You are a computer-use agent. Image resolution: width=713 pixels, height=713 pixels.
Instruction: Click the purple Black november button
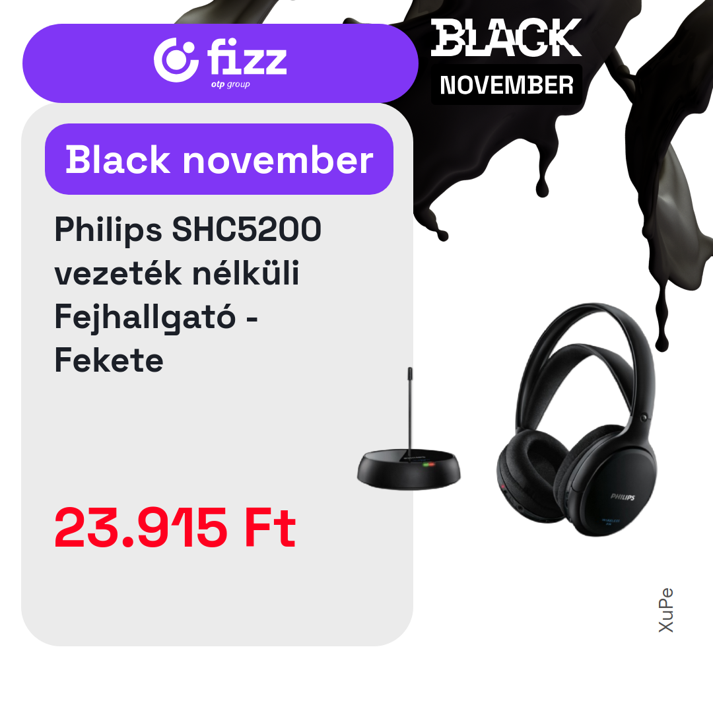[x=219, y=159]
